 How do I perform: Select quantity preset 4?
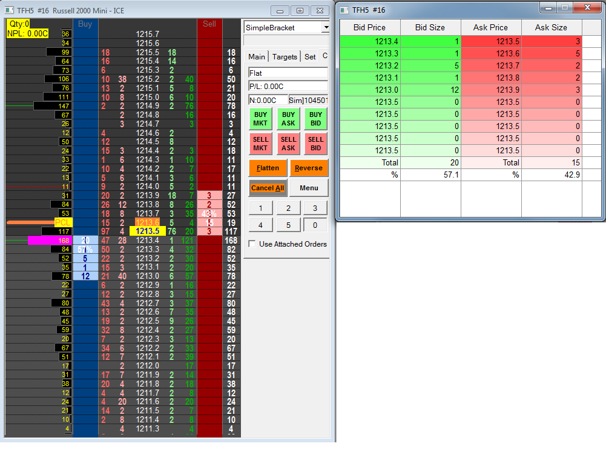(x=260, y=225)
